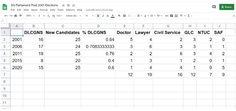Click the Redo icon
The image size is (236, 111).
coord(11,16)
